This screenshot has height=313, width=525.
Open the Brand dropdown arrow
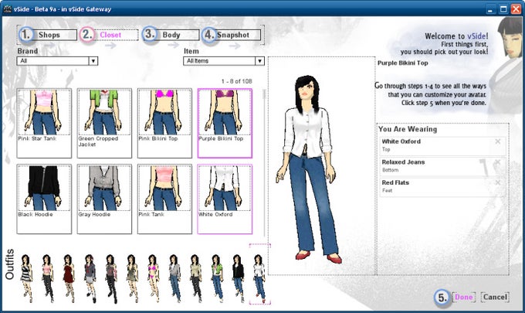point(93,61)
